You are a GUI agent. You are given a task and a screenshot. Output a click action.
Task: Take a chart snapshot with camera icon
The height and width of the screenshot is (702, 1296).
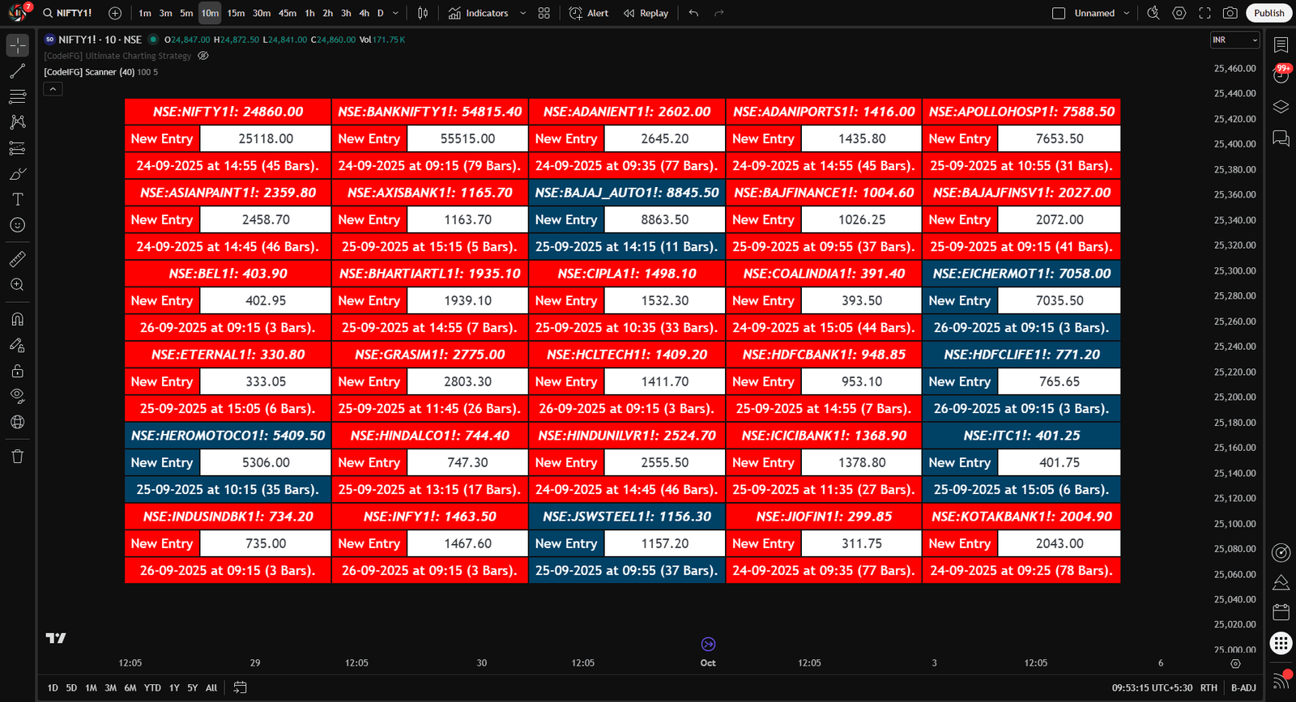tap(1230, 13)
